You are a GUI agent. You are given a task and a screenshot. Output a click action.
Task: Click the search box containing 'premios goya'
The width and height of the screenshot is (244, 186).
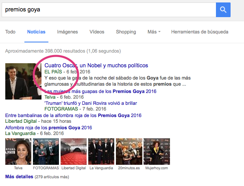pos(109,10)
